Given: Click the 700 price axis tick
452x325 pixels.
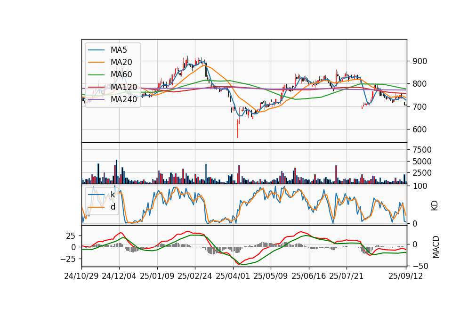Looking at the screenshot, I should (420, 107).
